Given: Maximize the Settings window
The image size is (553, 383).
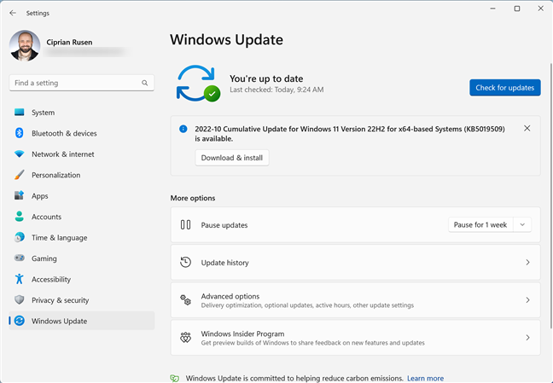Looking at the screenshot, I should pos(516,9).
